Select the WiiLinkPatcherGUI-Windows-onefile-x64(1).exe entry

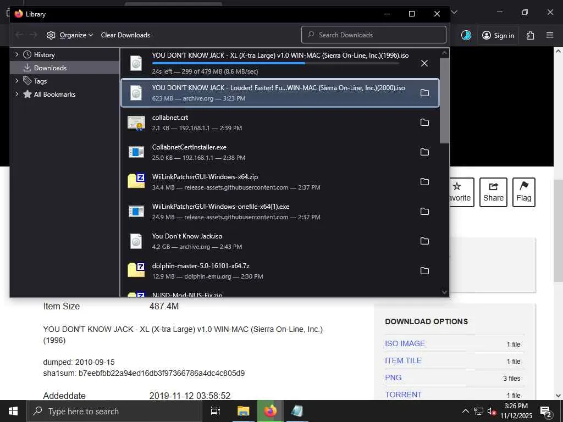[x=280, y=212]
